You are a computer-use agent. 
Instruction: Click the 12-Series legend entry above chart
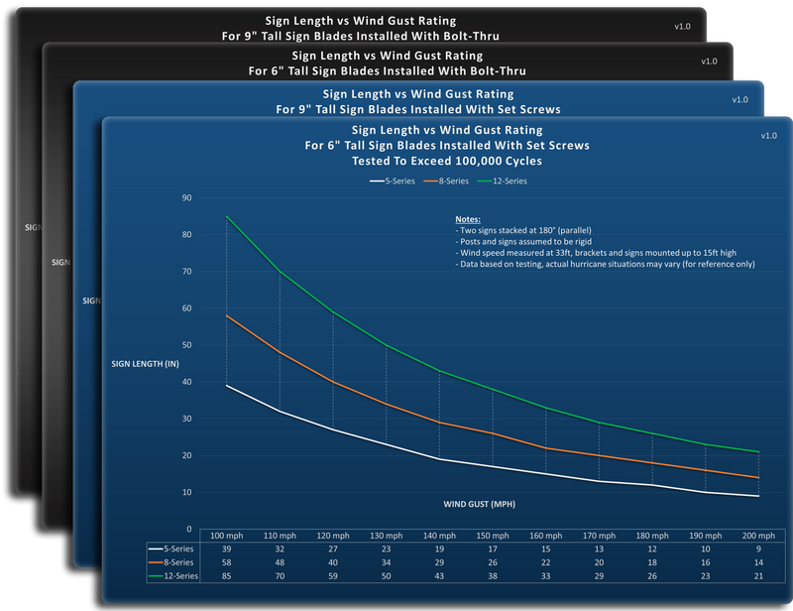click(x=503, y=181)
